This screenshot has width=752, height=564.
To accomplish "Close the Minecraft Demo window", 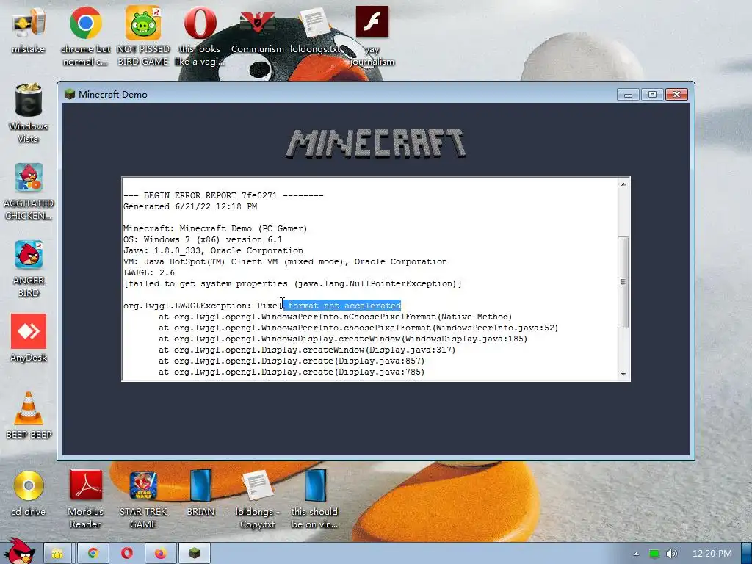I will tap(676, 95).
